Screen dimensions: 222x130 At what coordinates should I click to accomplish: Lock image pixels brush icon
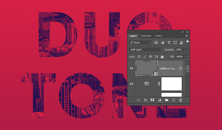pyautogui.click(x=145, y=56)
